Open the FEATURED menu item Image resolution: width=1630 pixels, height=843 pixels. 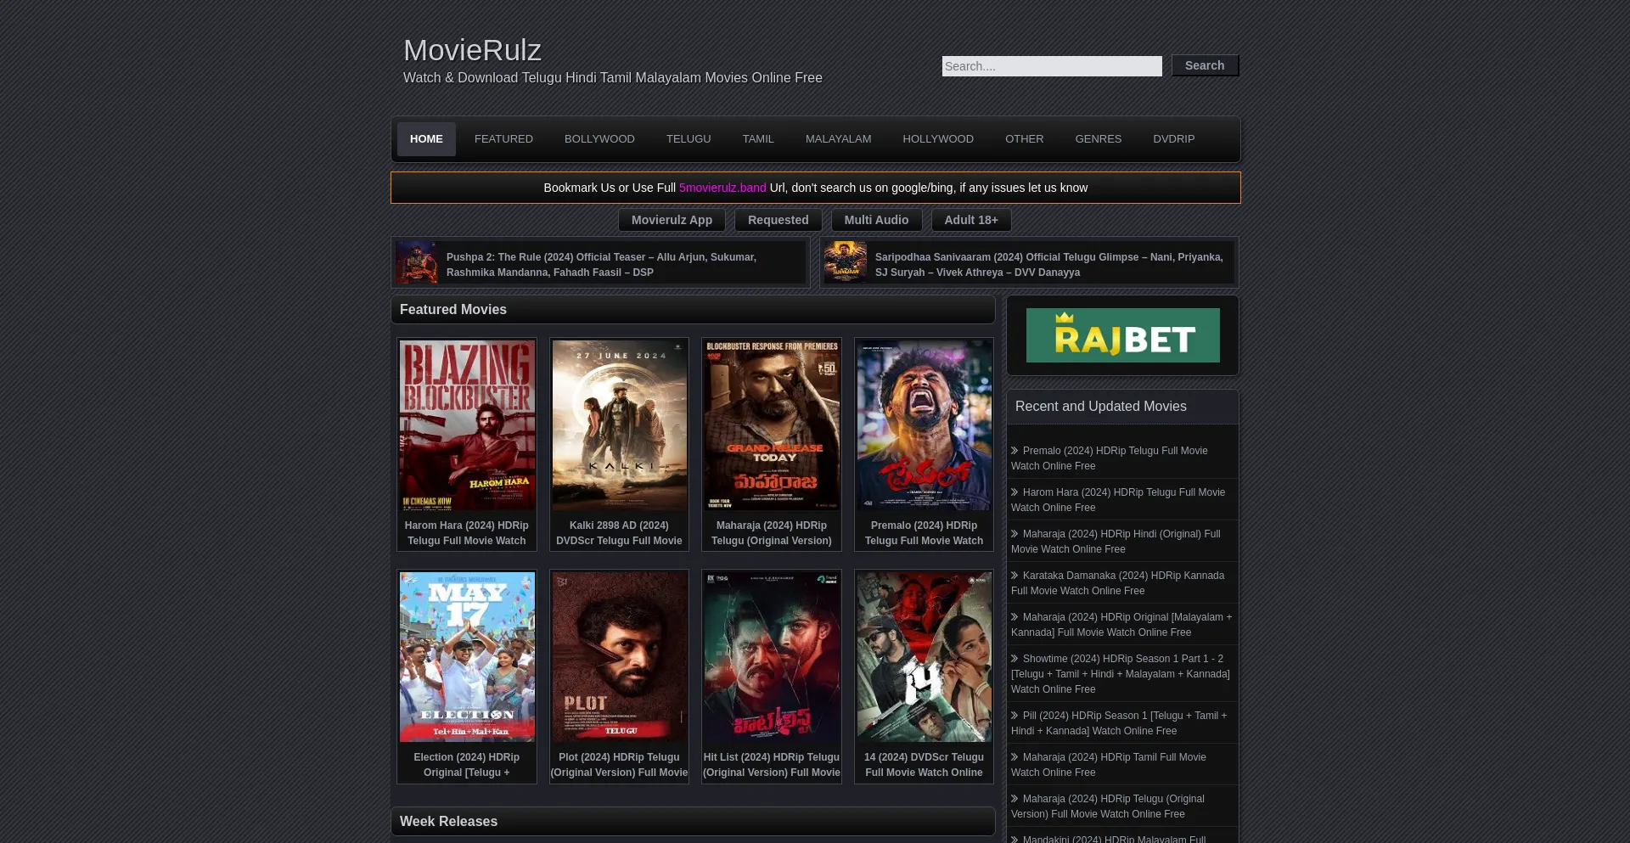[x=503, y=139]
